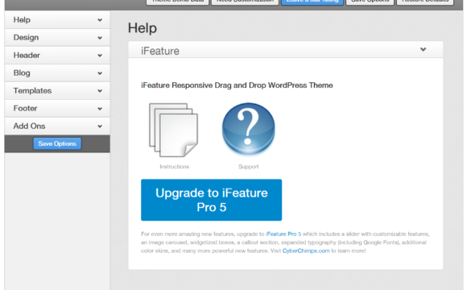Viewport: 467px width, 290px height.
Task: Expand the Blog row chevron
Action: 100,73
